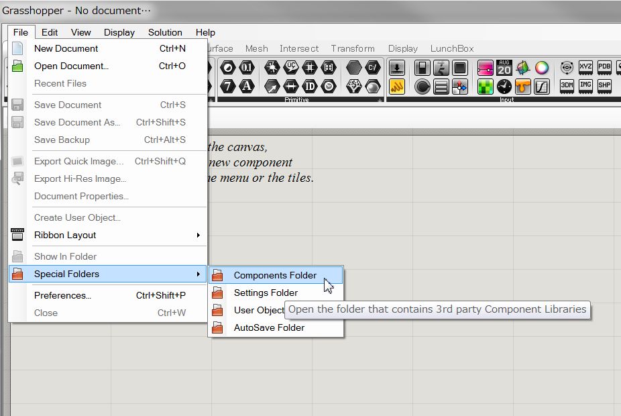Choose Preferences... menu entry

point(108,295)
